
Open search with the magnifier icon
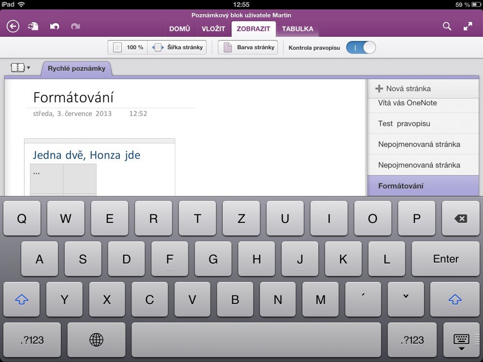pyautogui.click(x=447, y=26)
